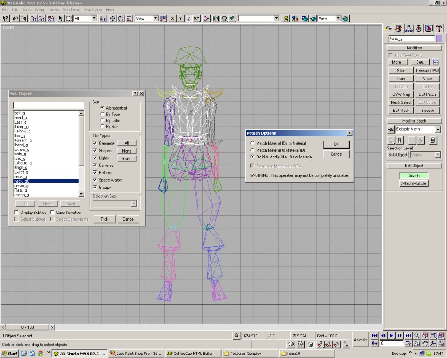Viewport: 447px width, 358px height.
Task: Click the Redo arrow in the toolbar
Action: tap(24, 18)
